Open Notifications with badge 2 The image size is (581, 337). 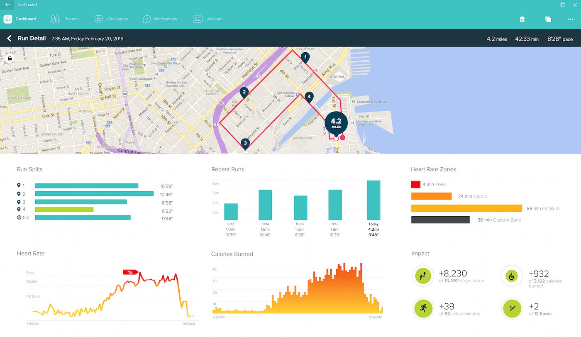[x=146, y=19]
